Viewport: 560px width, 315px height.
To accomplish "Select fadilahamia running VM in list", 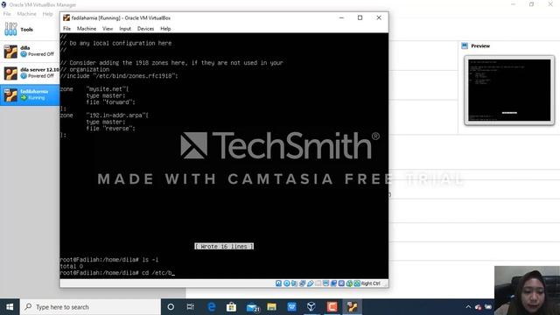I will [30, 94].
